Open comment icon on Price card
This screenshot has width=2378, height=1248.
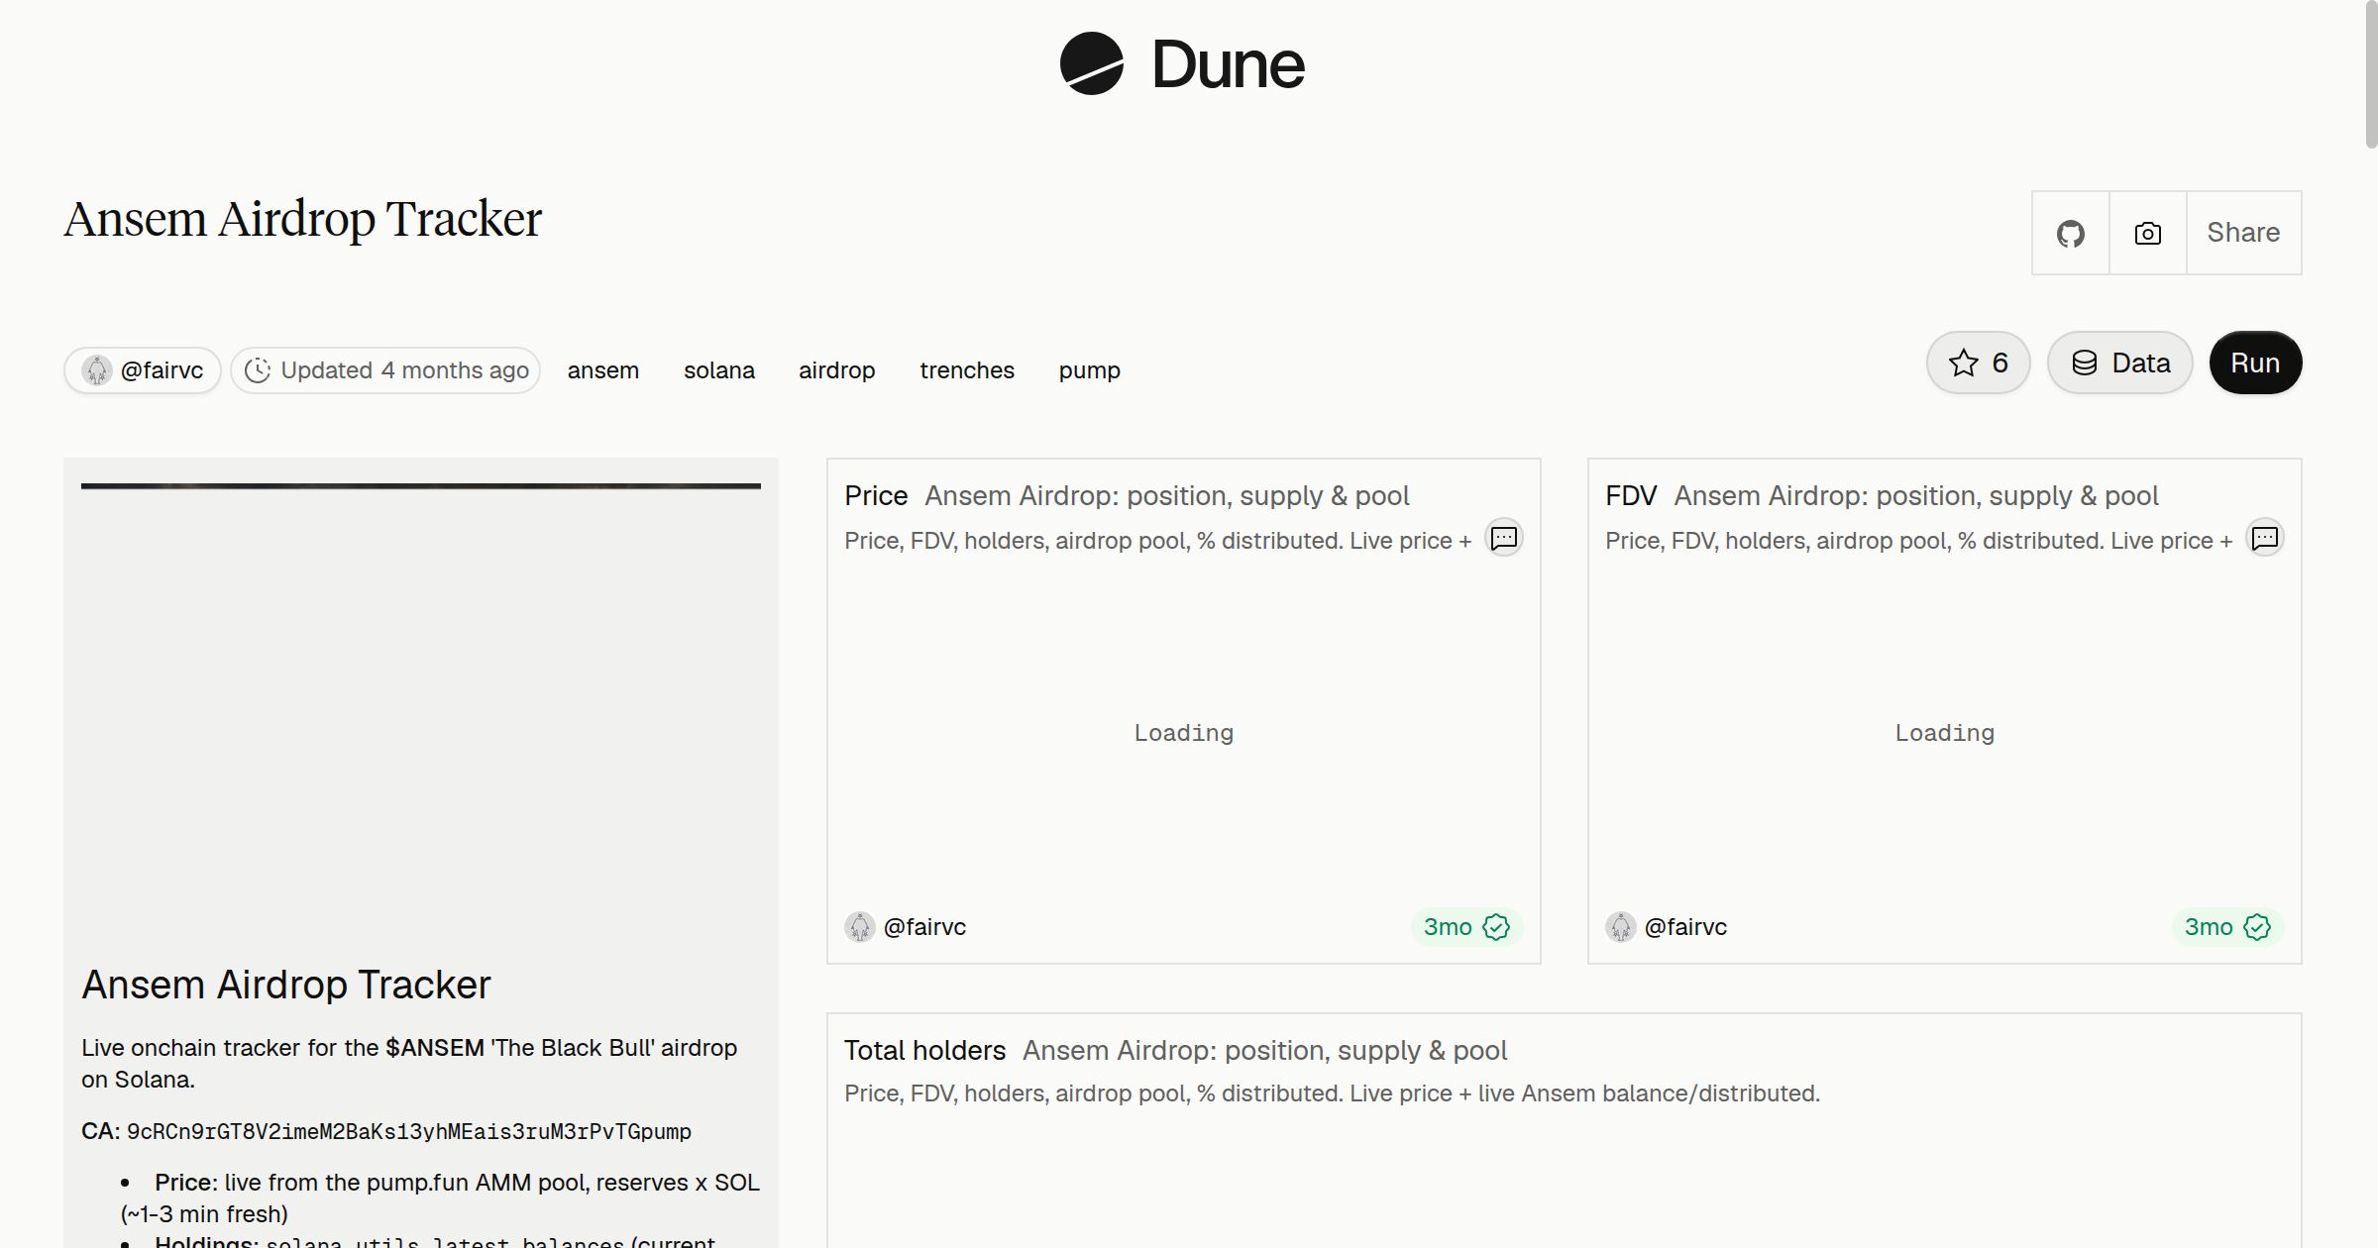pos(1504,538)
